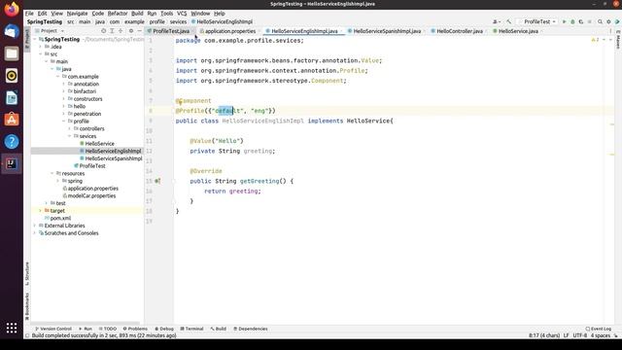Switch to application.properties tab
The width and height of the screenshot is (622, 350).
pos(230,31)
